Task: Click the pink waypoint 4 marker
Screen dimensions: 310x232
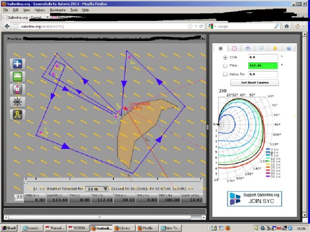Action: pos(129,57)
